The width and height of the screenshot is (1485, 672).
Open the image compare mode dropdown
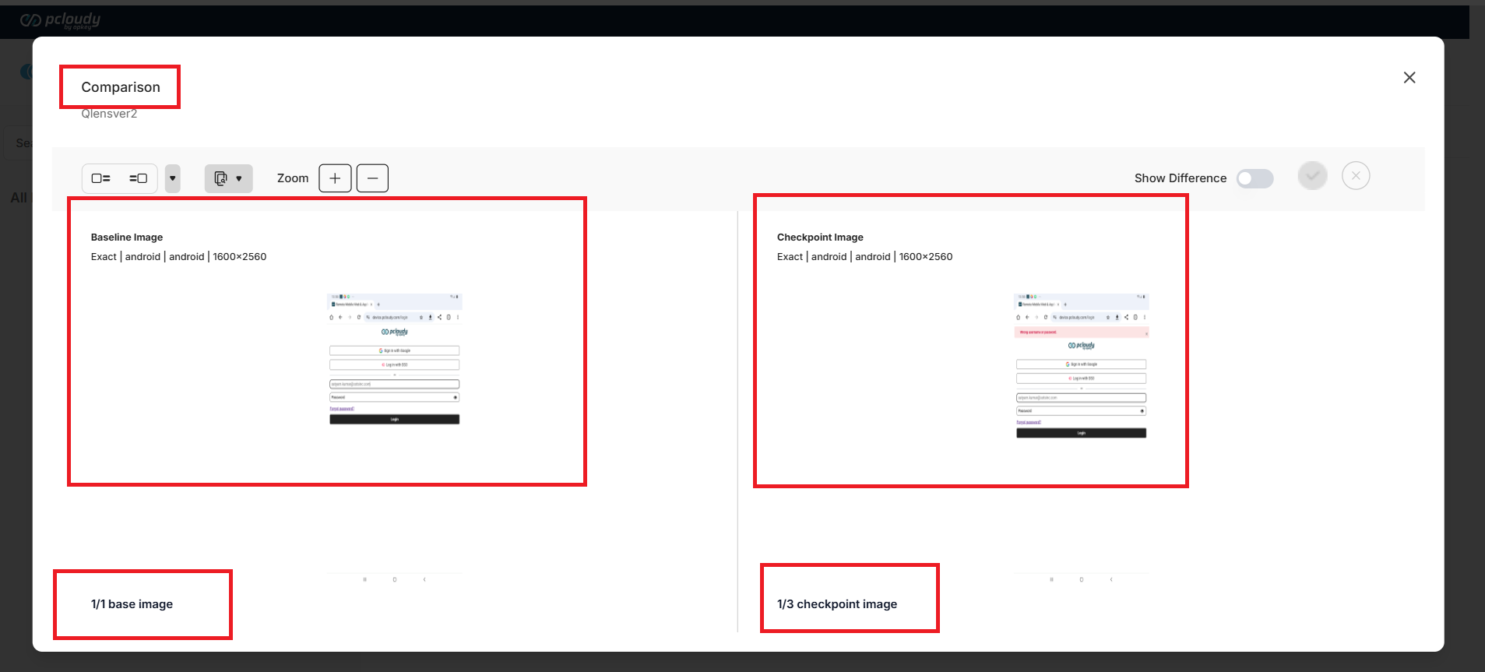(228, 178)
